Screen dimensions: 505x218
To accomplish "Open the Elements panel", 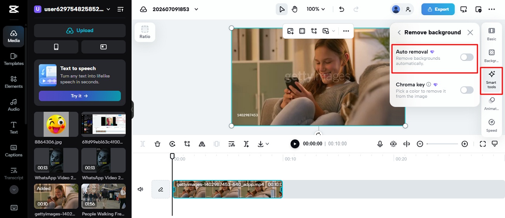I will pyautogui.click(x=14, y=82).
